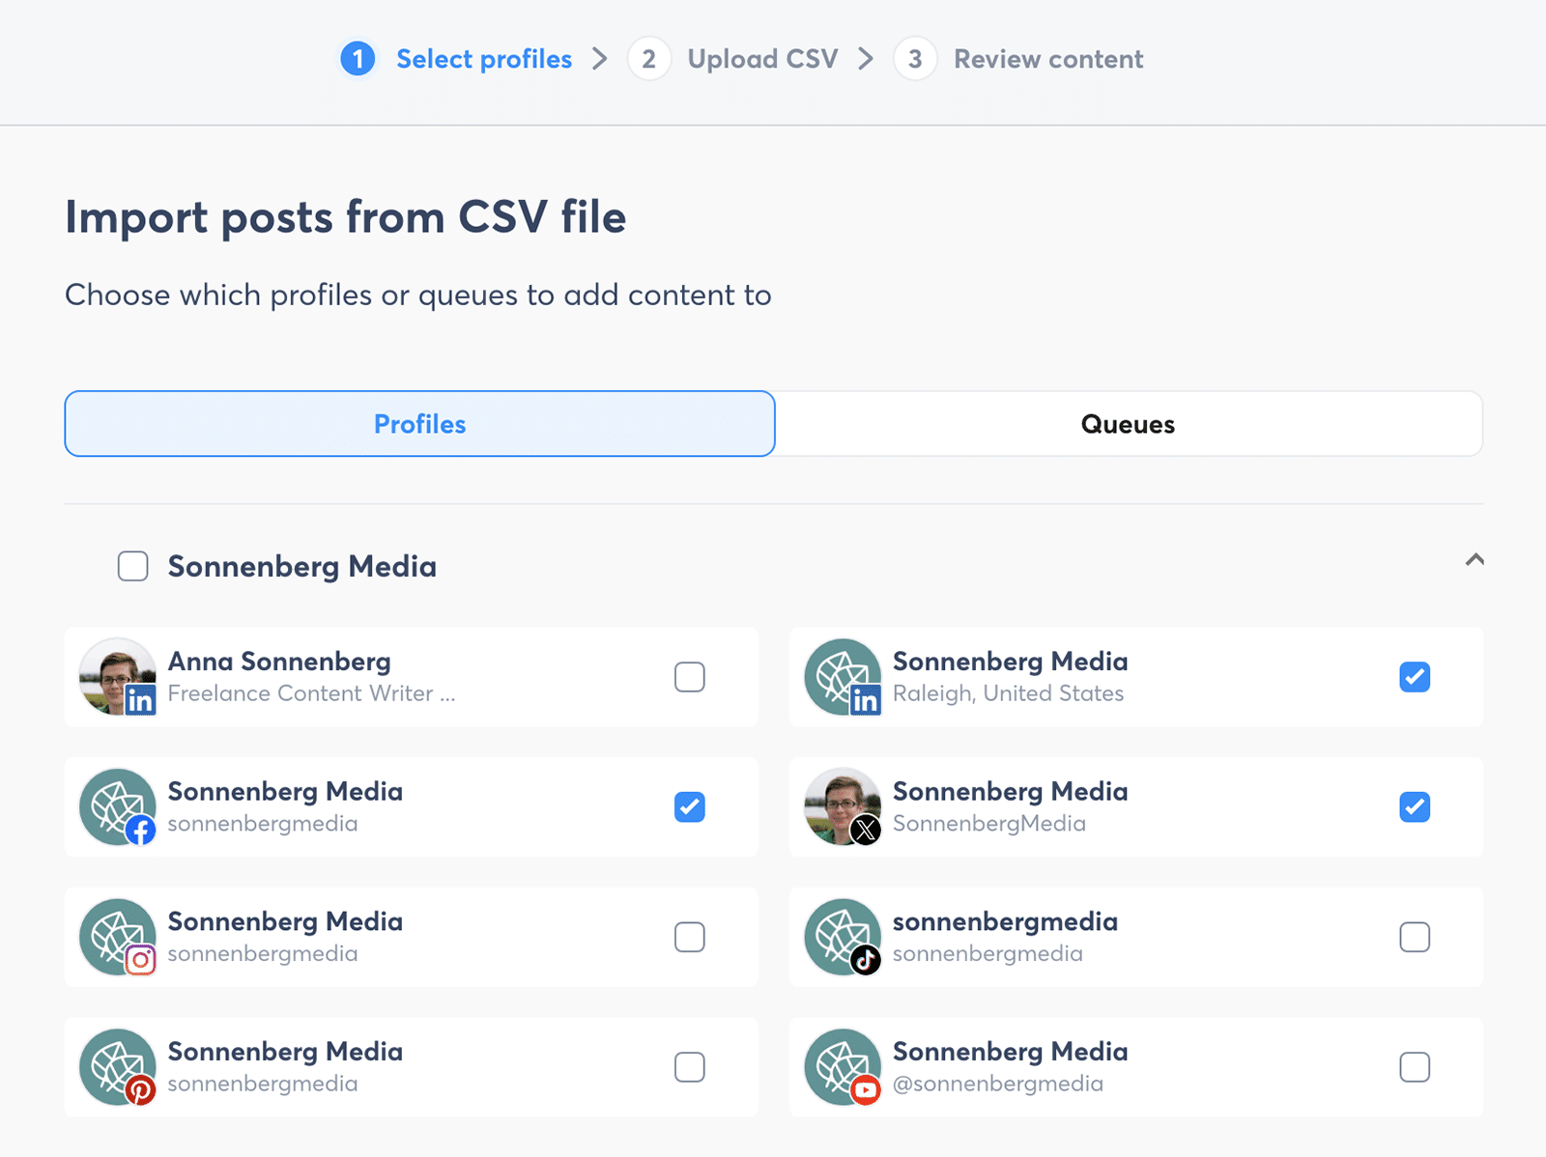1546x1157 pixels.
Task: Uncheck the LinkedIn Raleigh page checkbox
Action: (1415, 677)
